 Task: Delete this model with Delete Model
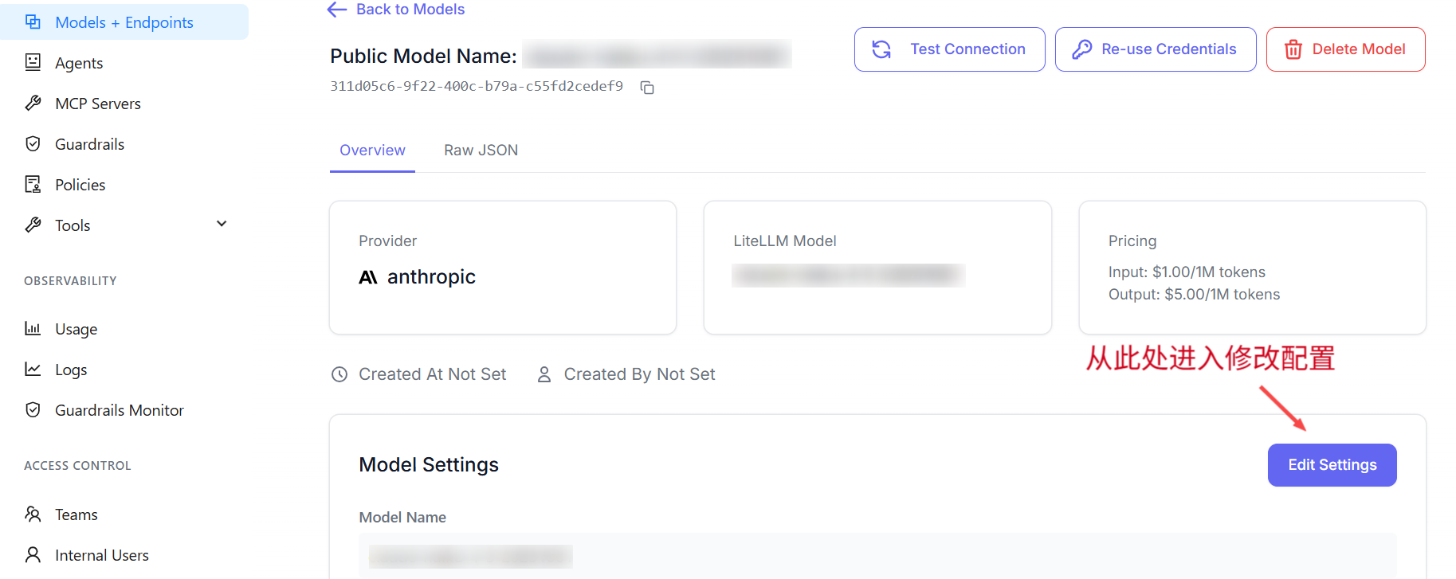pos(1345,49)
